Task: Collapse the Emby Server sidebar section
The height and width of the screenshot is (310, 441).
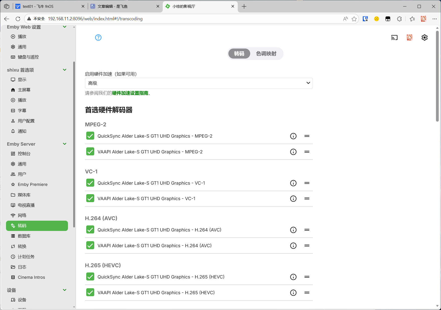Action: [64, 144]
